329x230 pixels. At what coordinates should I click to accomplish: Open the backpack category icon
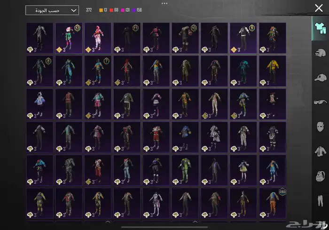coord(320,176)
